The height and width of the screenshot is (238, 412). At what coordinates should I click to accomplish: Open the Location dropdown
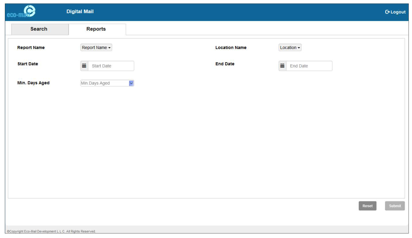pos(290,48)
